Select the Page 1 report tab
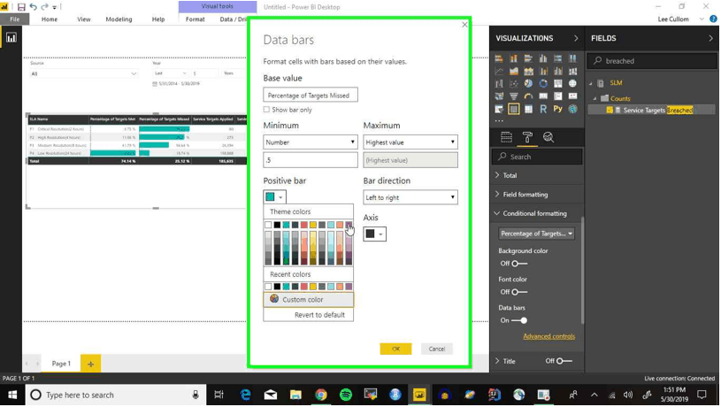The image size is (721, 407). [x=61, y=364]
